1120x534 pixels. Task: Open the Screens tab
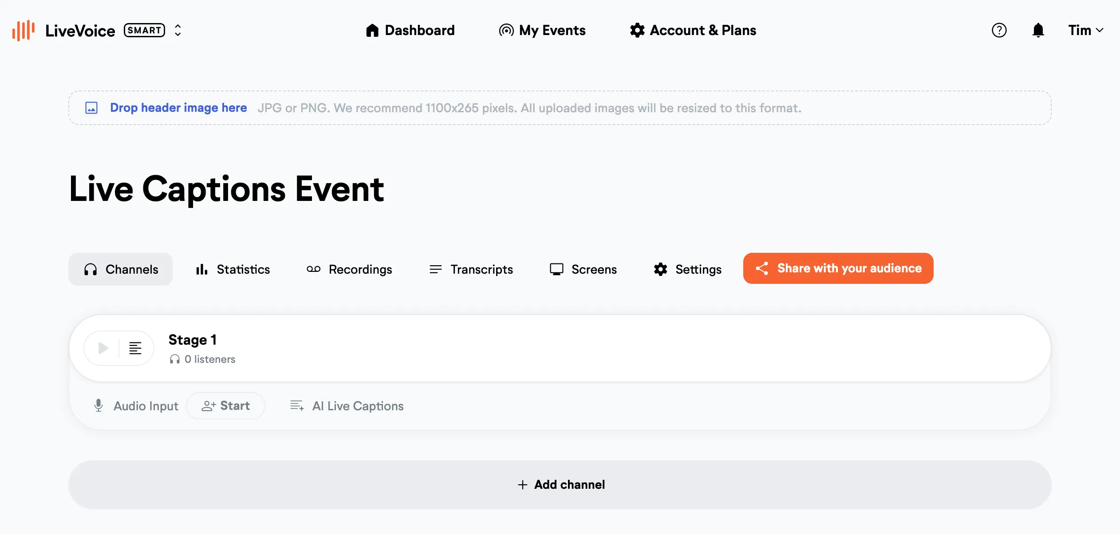click(583, 269)
